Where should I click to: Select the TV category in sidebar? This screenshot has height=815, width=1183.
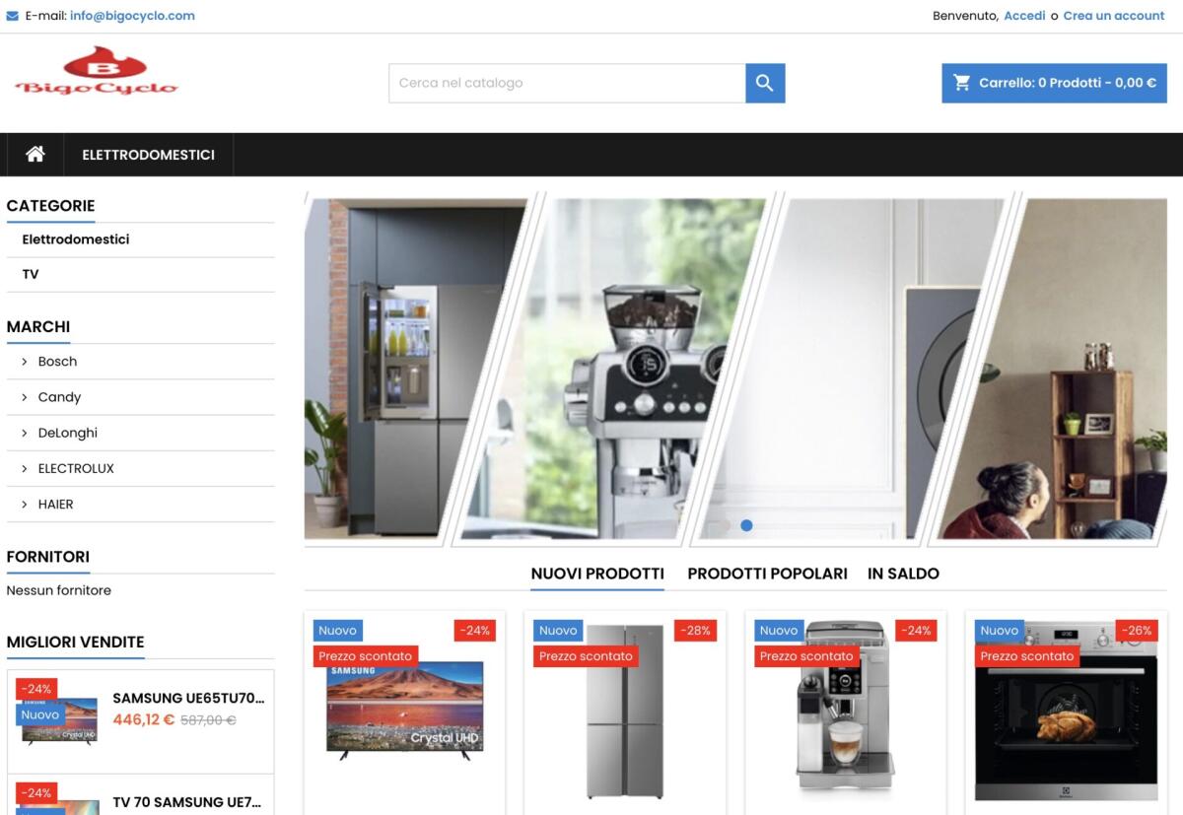pyautogui.click(x=31, y=274)
